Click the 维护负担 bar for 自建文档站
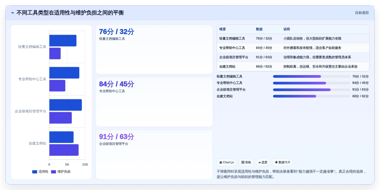The image size is (380, 190). (x=64, y=150)
